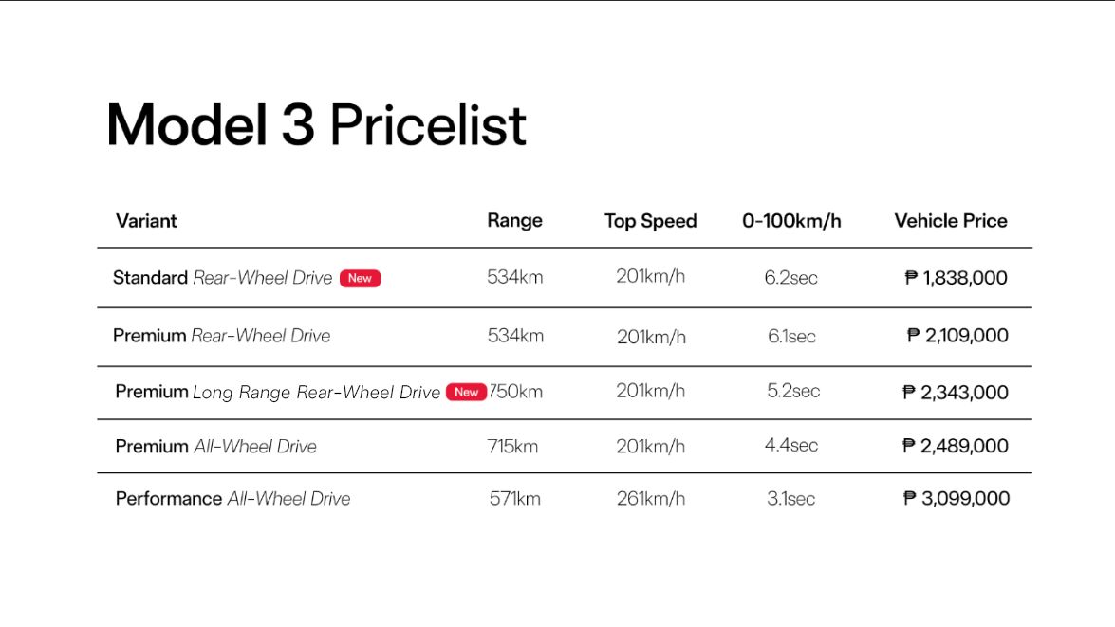The image size is (1115, 627).
Task: Select the Standard Rear-Wheel Drive variant name
Action: tap(222, 278)
